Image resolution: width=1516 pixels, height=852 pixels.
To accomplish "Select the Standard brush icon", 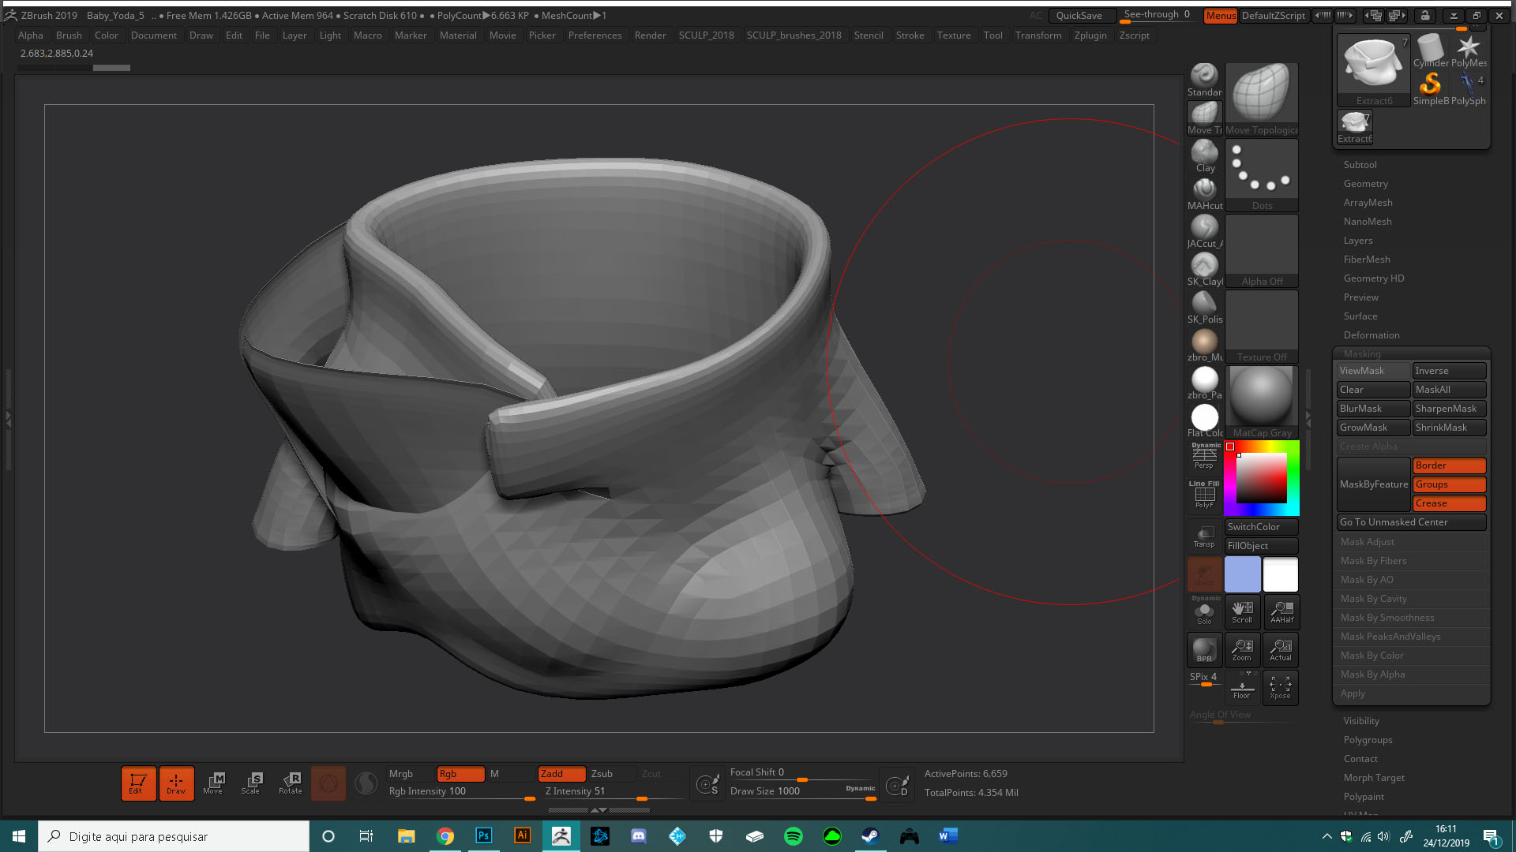I will pos(1204,80).
